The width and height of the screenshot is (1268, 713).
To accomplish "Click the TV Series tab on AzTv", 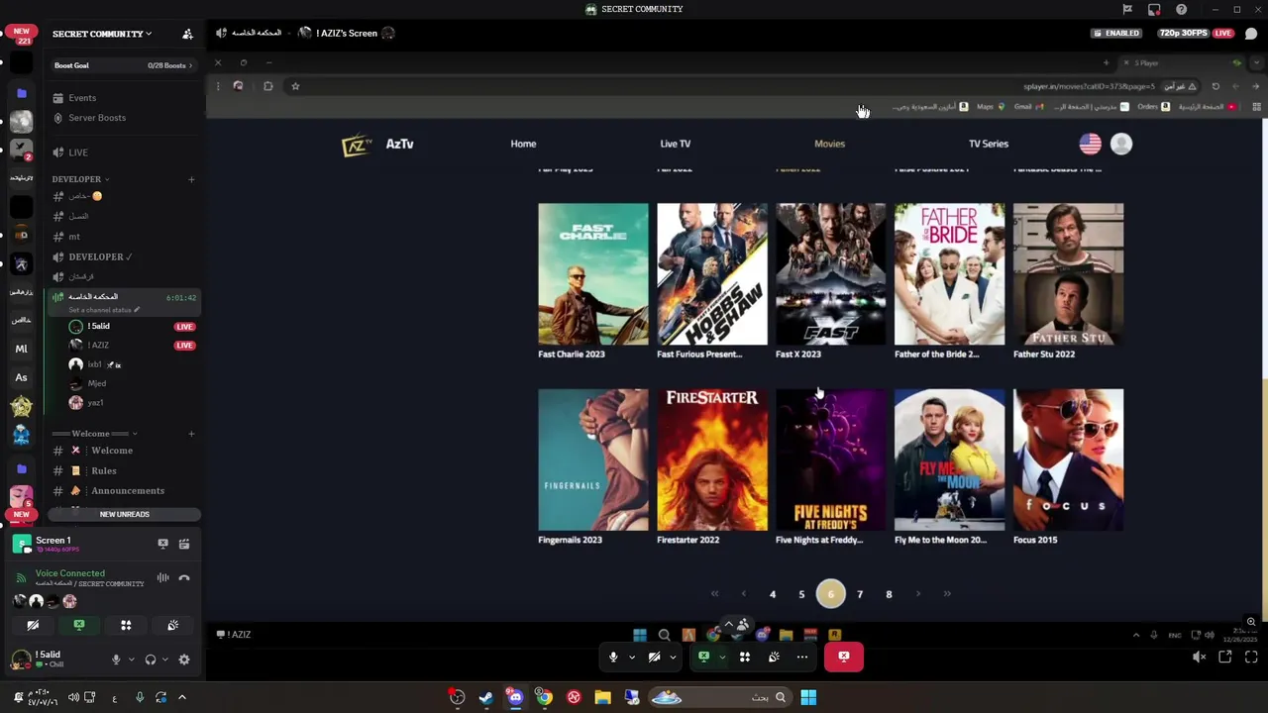I will (x=989, y=144).
